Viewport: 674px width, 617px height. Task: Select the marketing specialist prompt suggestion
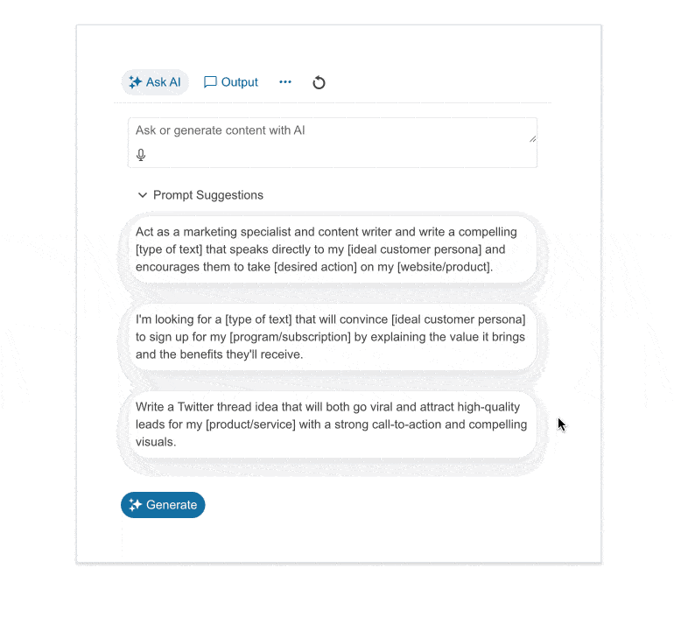(x=332, y=249)
